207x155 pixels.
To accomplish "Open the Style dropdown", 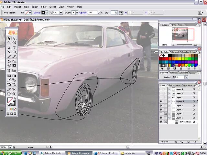I will coord(116,13).
